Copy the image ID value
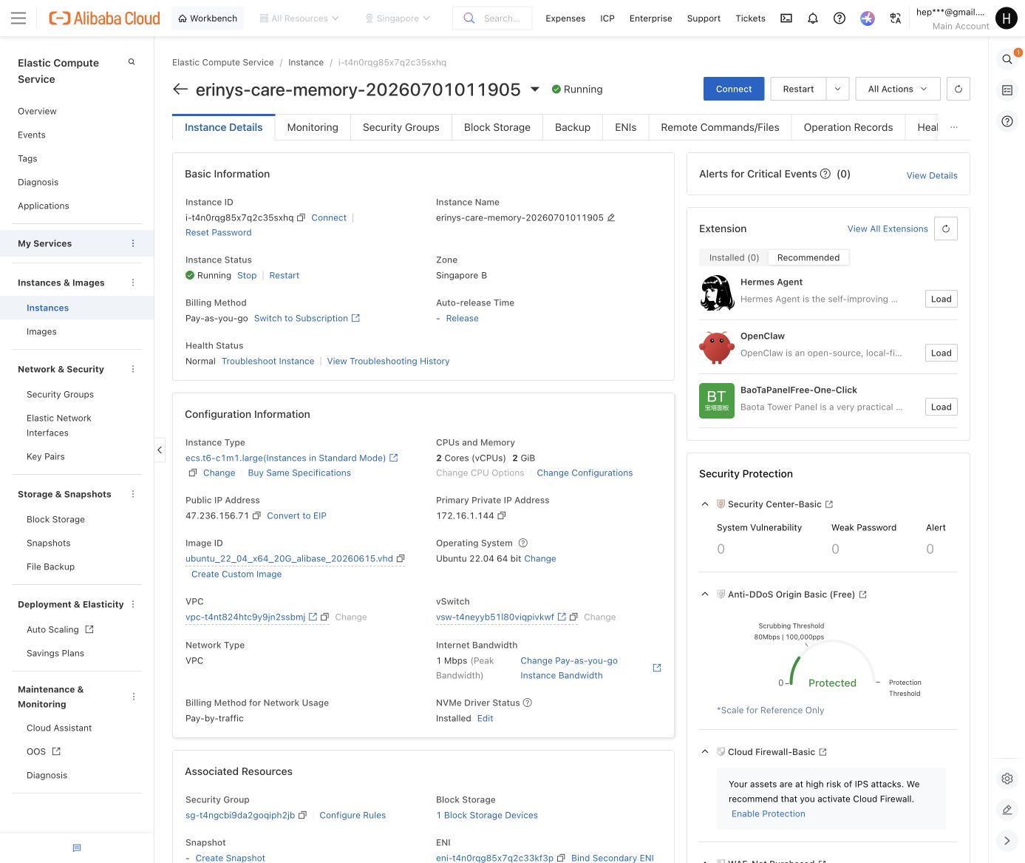Viewport: 1025px width, 863px height. click(x=401, y=558)
